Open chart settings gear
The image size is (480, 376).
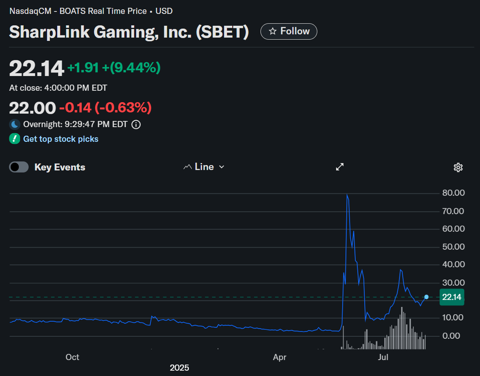tap(458, 167)
